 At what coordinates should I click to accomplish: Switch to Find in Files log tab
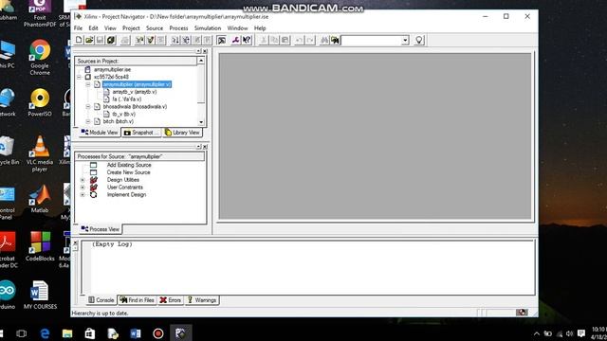pos(137,300)
